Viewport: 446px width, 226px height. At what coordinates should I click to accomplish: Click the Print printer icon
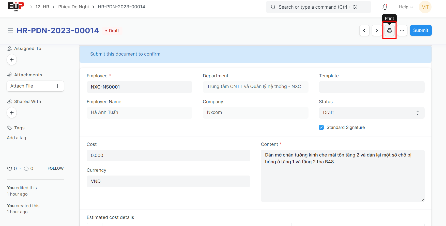pos(389,31)
